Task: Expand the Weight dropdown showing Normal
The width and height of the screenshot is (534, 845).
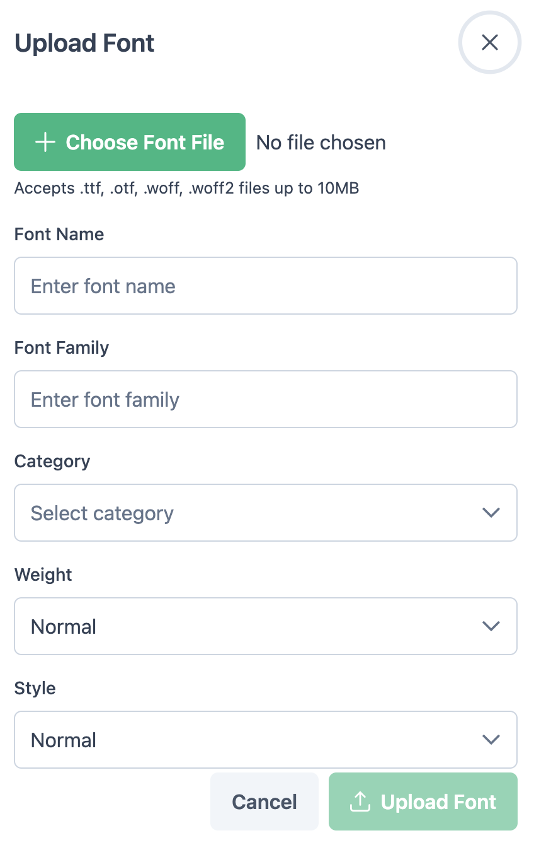Action: coord(252,626)
